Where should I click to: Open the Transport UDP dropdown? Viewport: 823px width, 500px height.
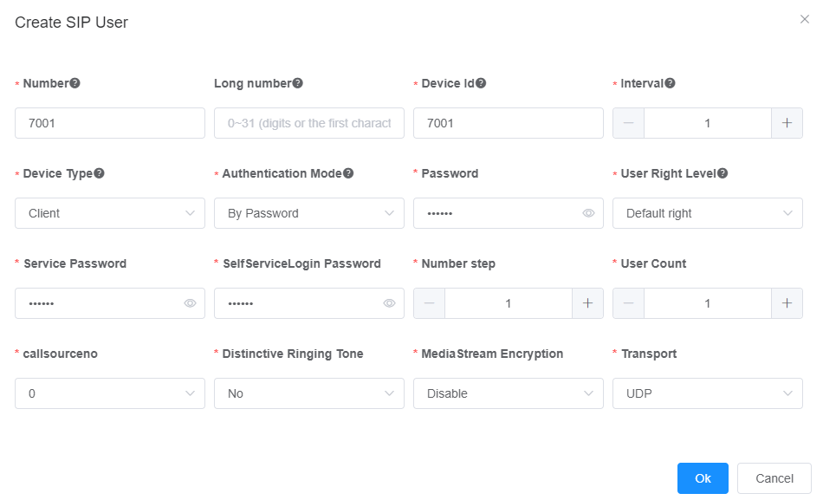point(708,393)
